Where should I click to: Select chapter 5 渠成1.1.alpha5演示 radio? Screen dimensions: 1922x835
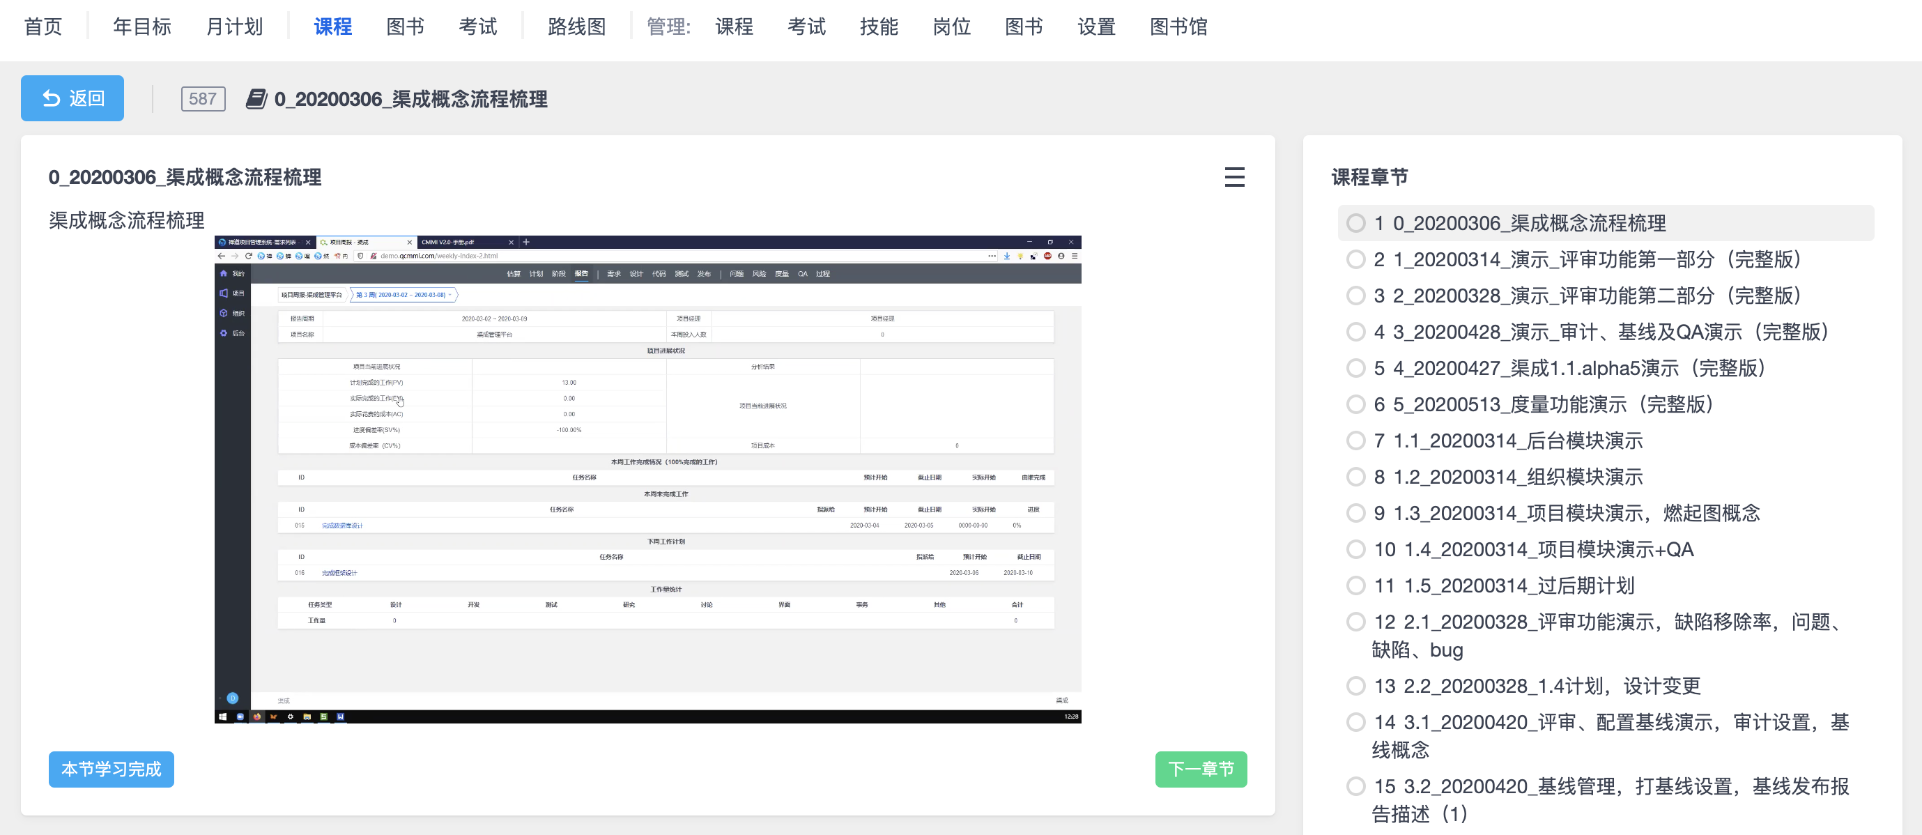(1355, 368)
